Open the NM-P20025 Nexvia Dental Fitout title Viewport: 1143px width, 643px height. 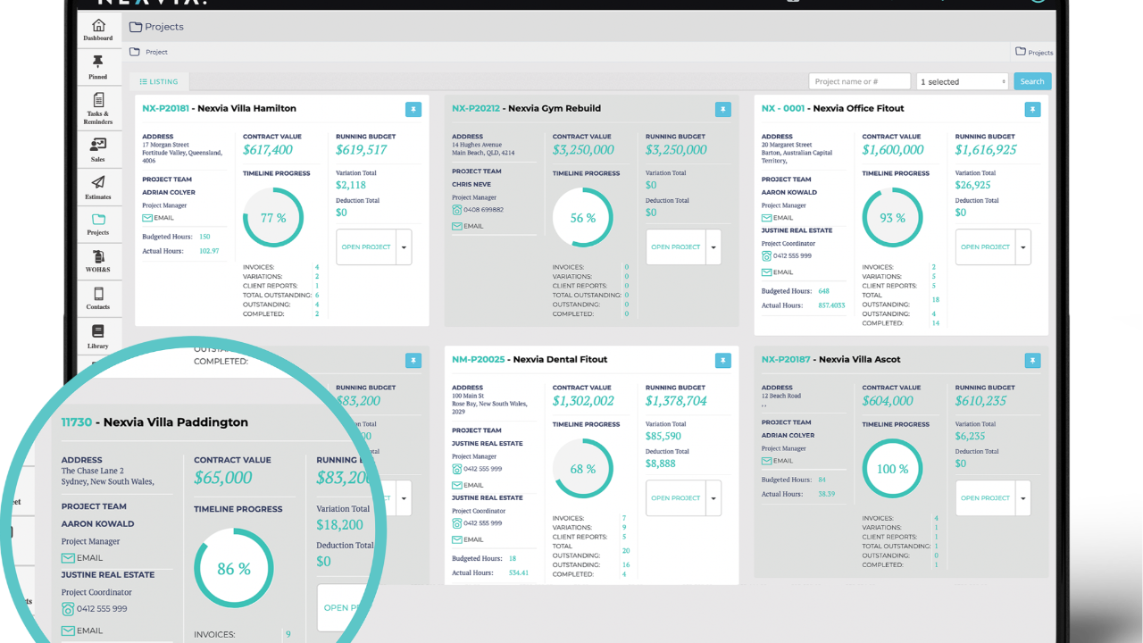tap(530, 359)
